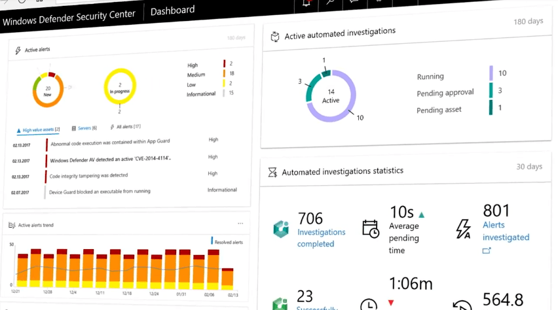558x310 pixels.
Task: Click the Active alerts trend title
Action: click(x=35, y=225)
